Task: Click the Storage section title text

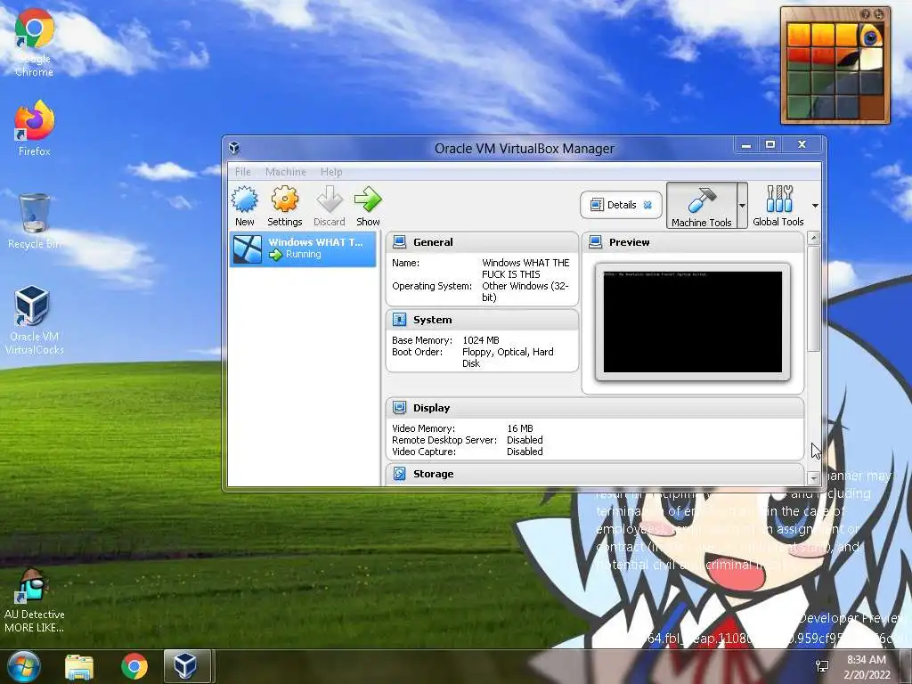Action: point(434,474)
